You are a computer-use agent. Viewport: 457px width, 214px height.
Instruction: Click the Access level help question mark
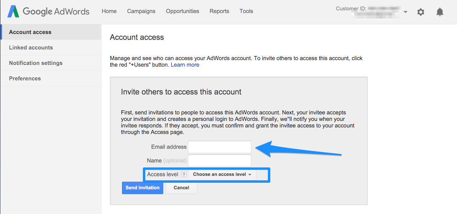[184, 174]
